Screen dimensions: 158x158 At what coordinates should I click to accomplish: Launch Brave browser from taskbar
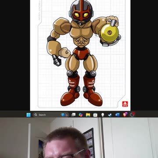click(125, 115)
